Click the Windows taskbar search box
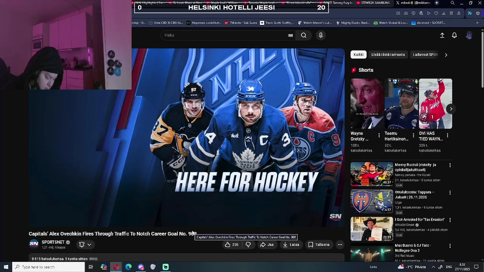The width and height of the screenshot is (484, 272). (48, 267)
